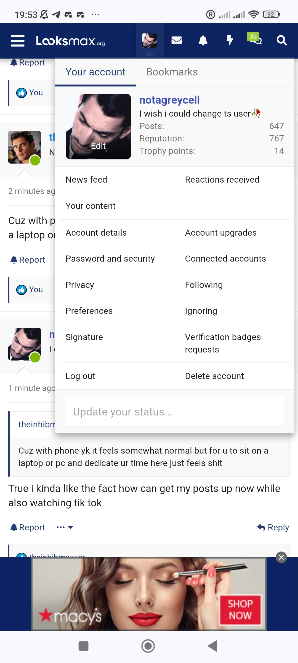Open the hamburger navigation menu

click(17, 41)
